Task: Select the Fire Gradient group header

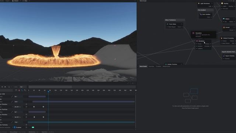Action: [x=205, y=10]
